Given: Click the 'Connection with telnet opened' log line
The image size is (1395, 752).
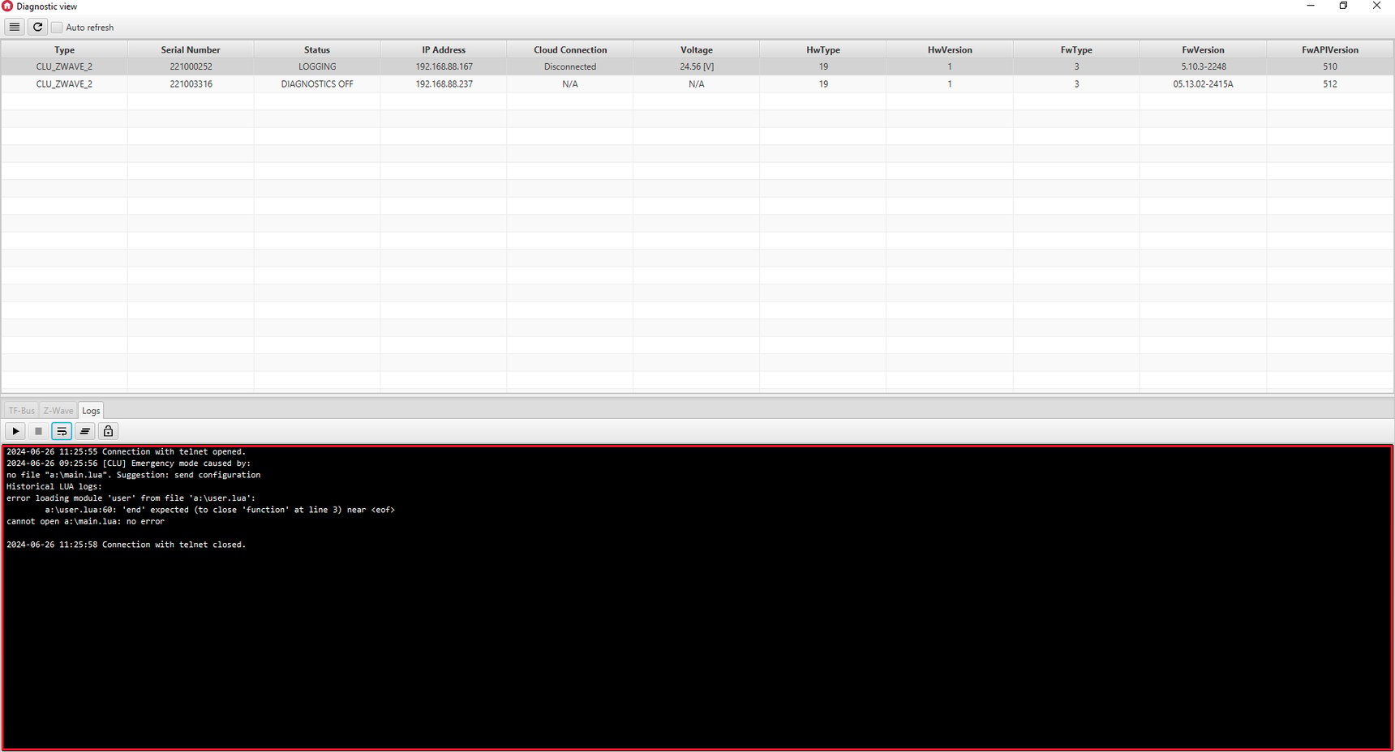Looking at the screenshot, I should [126, 451].
